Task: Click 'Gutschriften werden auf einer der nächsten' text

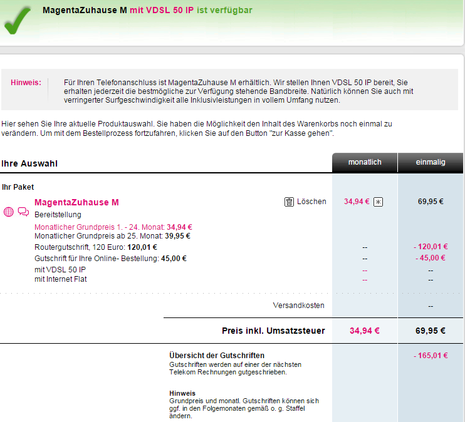Action: point(235,364)
